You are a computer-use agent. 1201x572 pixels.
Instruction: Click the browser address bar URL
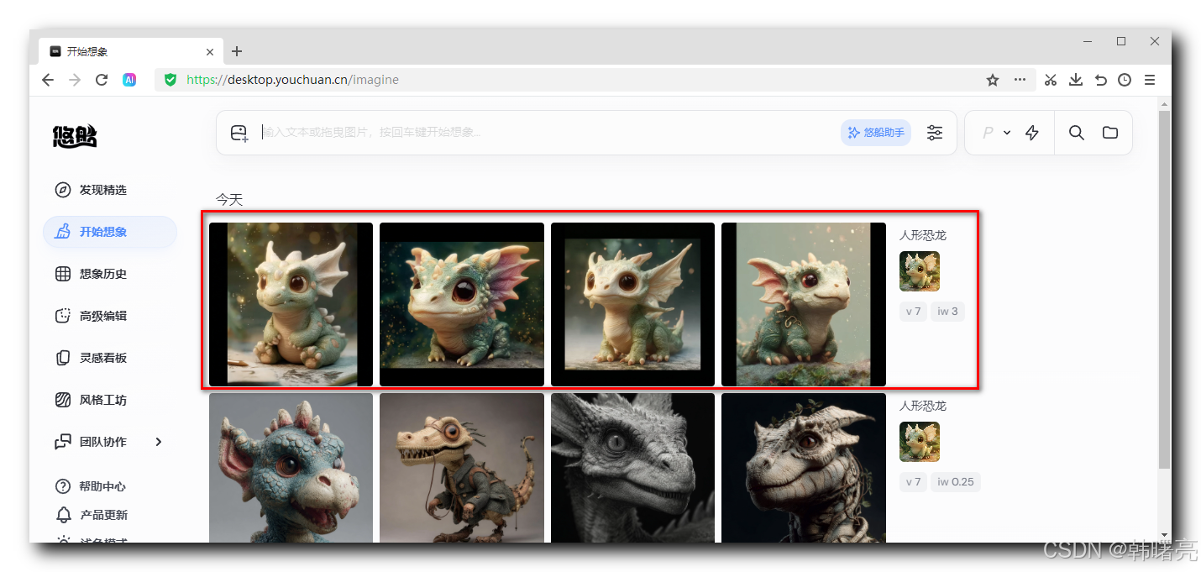point(292,80)
